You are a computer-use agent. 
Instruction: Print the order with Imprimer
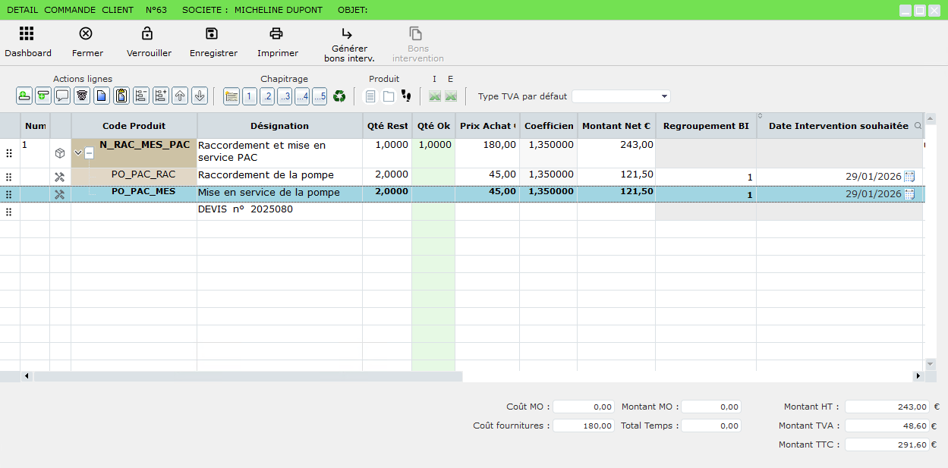click(277, 34)
